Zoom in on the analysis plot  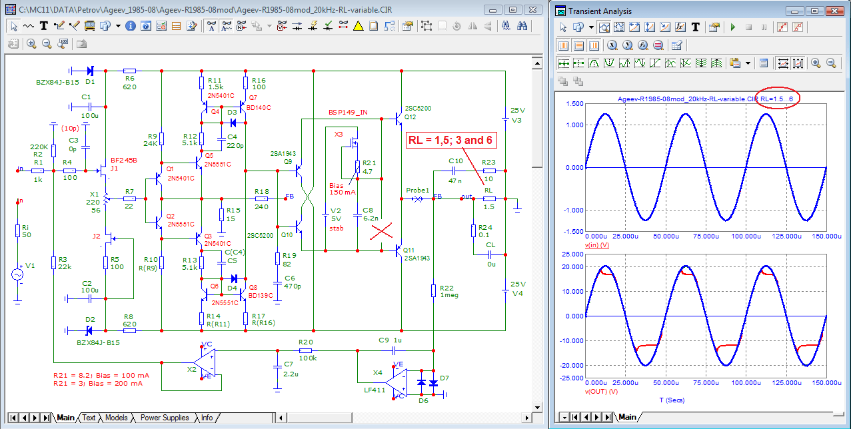(x=816, y=63)
